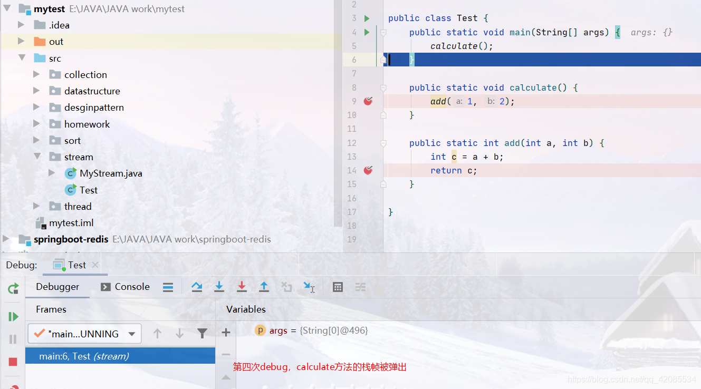Collapse the stream package
This screenshot has height=389, width=701.
(37, 157)
